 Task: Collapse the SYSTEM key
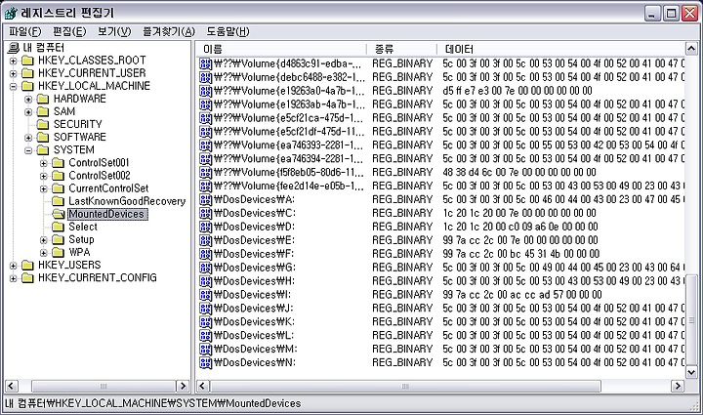(x=28, y=150)
